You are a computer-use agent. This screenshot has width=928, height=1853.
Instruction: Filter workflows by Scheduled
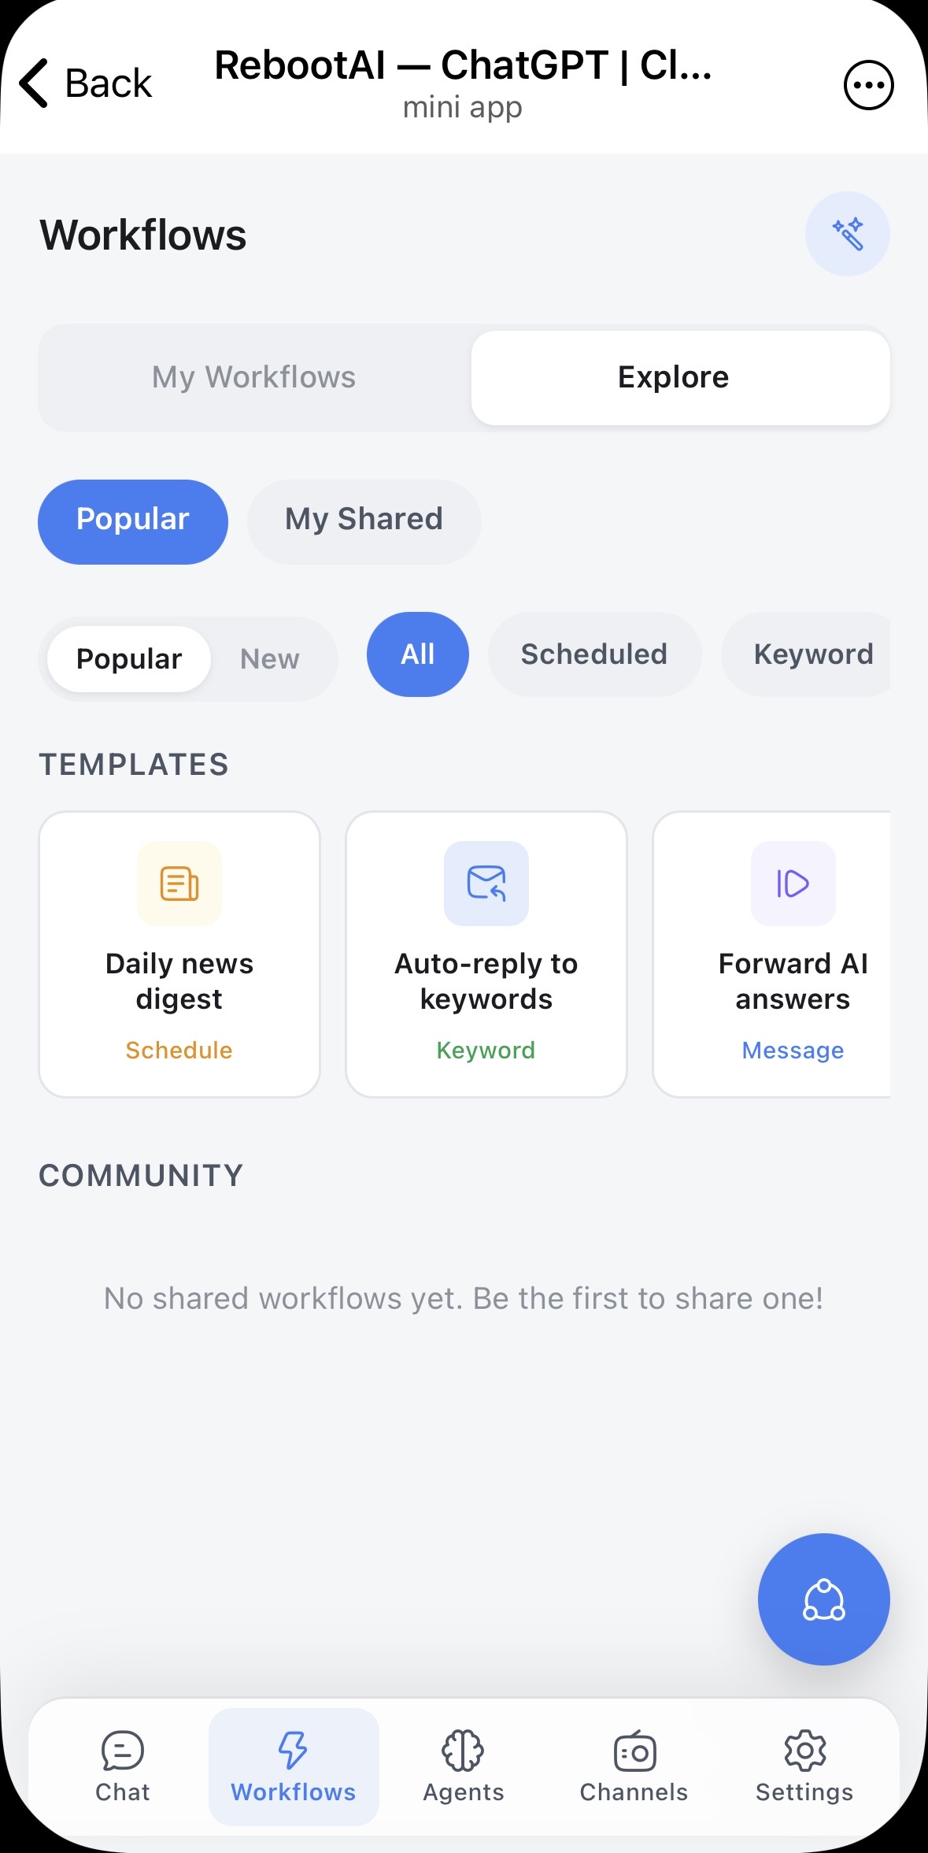pos(594,654)
